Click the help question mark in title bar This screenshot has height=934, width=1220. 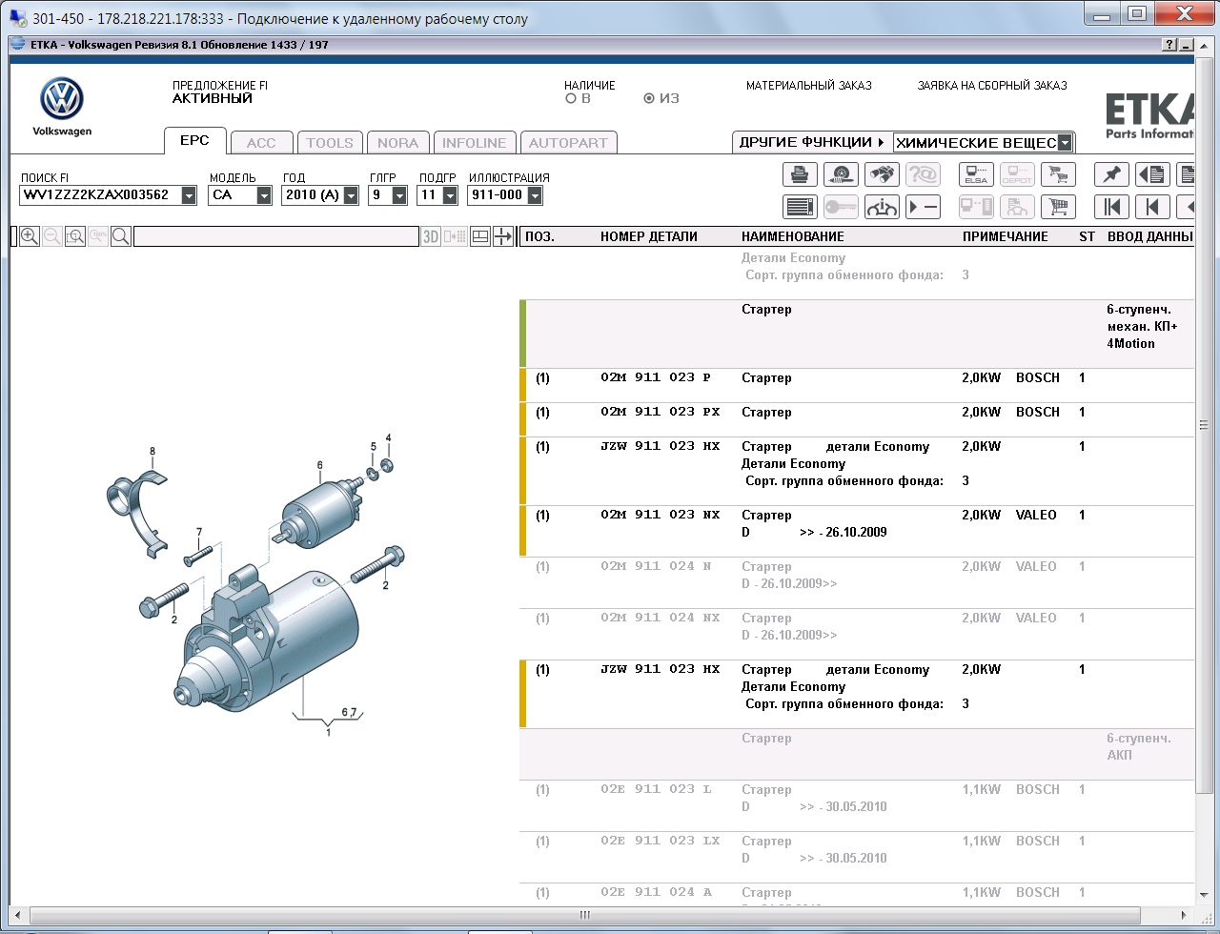point(1169,45)
